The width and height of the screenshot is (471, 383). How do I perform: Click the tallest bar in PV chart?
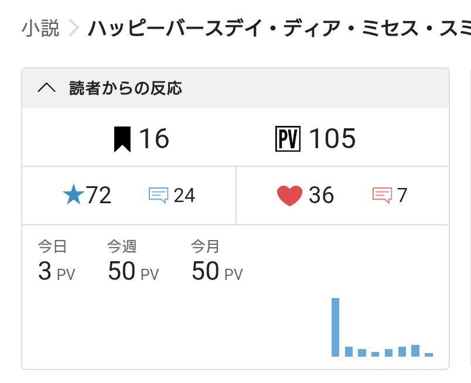[x=336, y=327]
